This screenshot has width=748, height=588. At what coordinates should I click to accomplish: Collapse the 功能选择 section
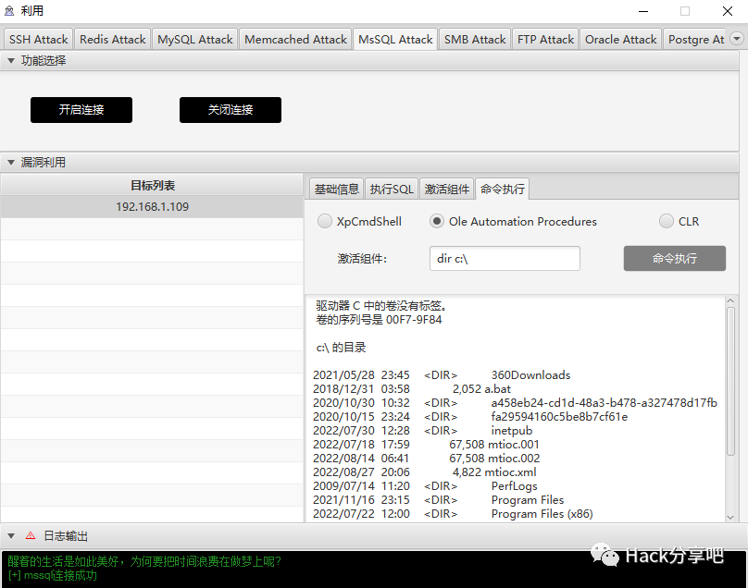pyautogui.click(x=11, y=61)
